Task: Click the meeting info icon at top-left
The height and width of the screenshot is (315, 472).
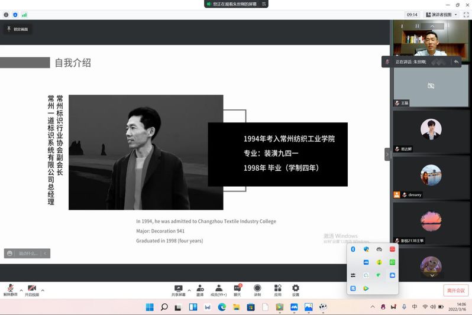Action: (x=6, y=15)
